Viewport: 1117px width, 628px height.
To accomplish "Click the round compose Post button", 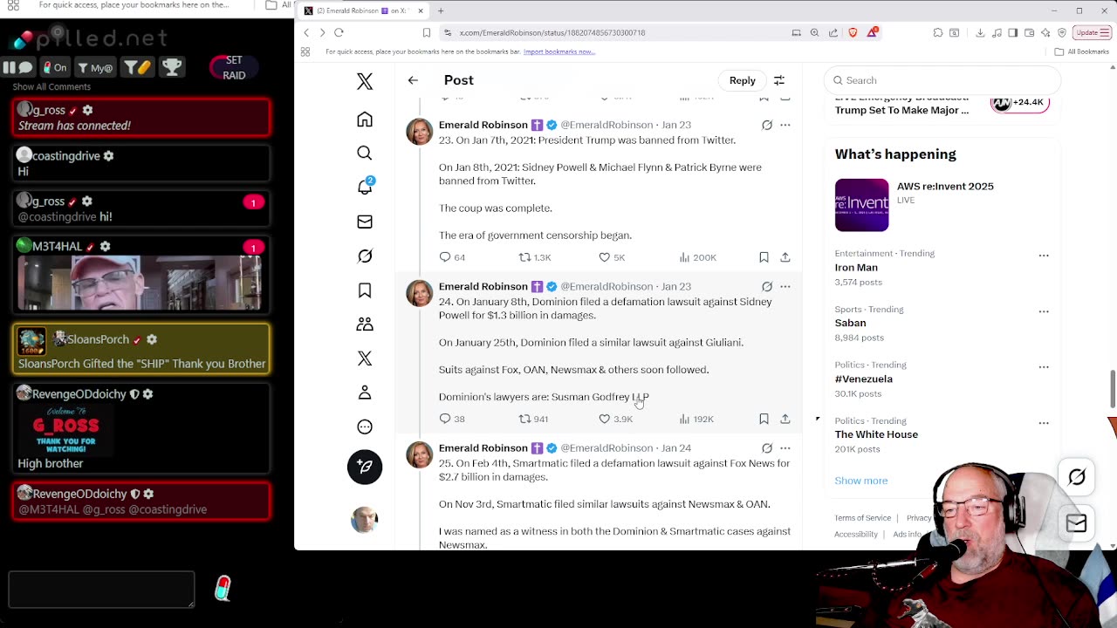I will pos(365,467).
